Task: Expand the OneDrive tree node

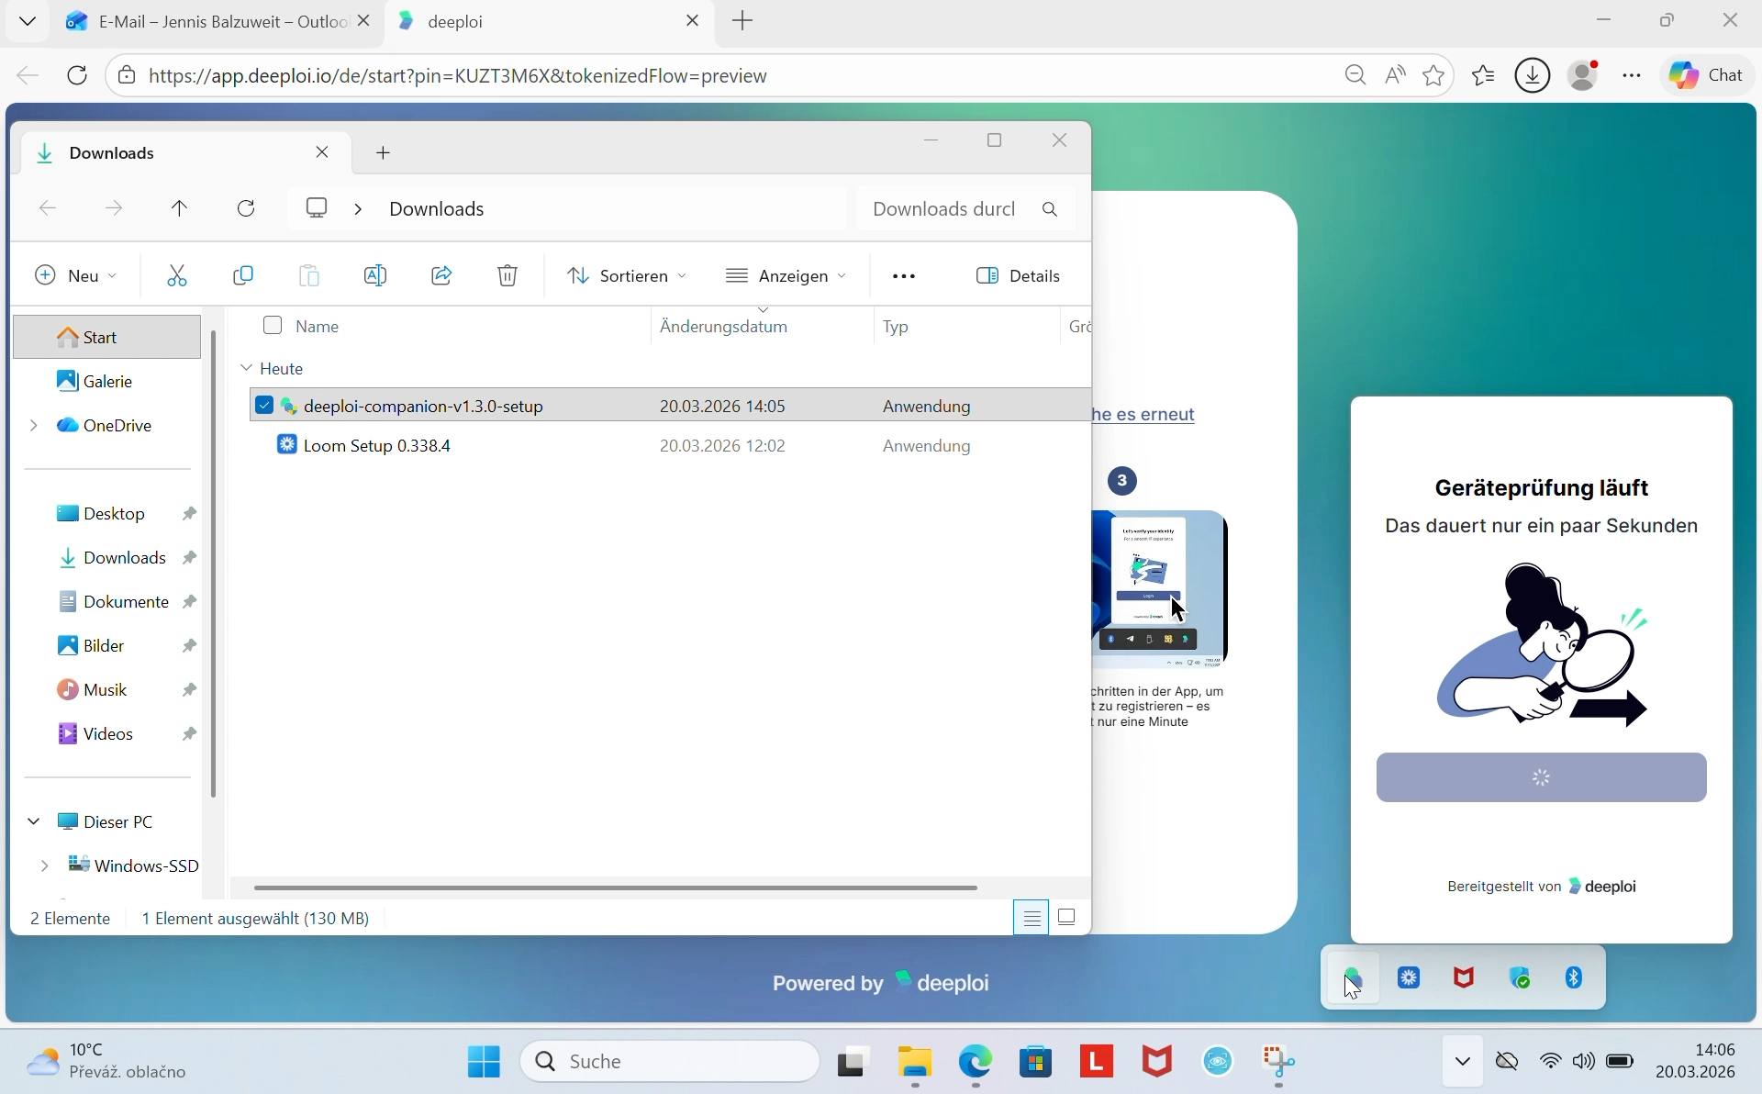Action: pyautogui.click(x=34, y=425)
